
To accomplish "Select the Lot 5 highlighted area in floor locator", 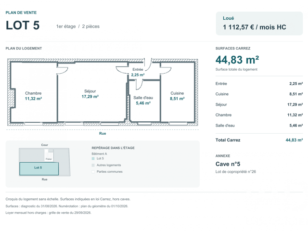I will tap(39, 168).
